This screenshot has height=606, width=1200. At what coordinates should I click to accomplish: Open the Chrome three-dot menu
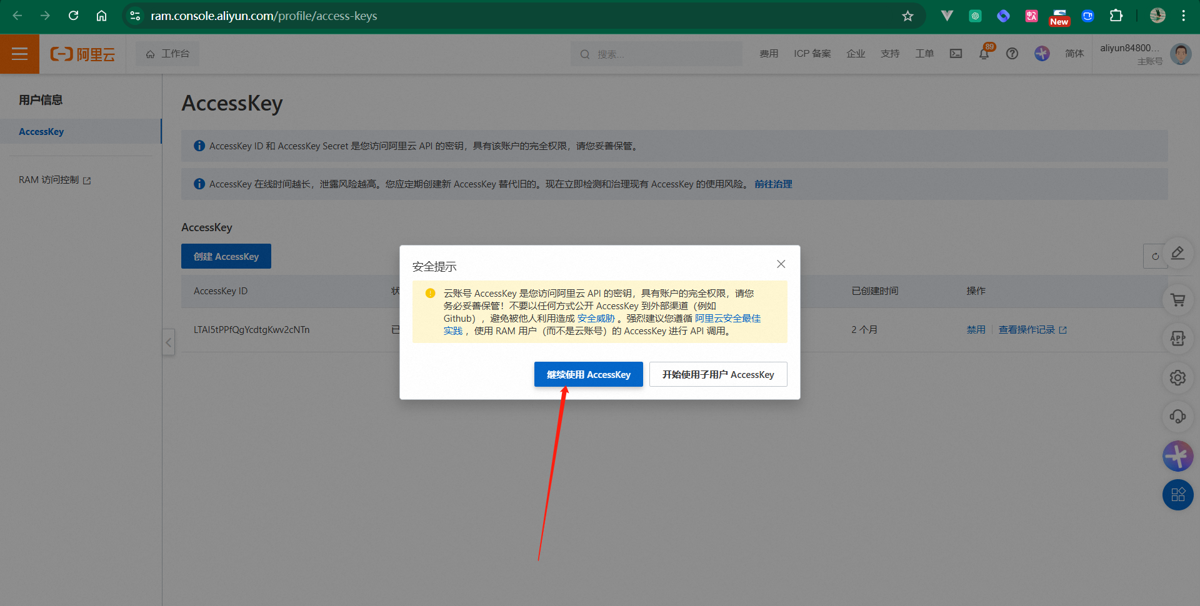1183,16
